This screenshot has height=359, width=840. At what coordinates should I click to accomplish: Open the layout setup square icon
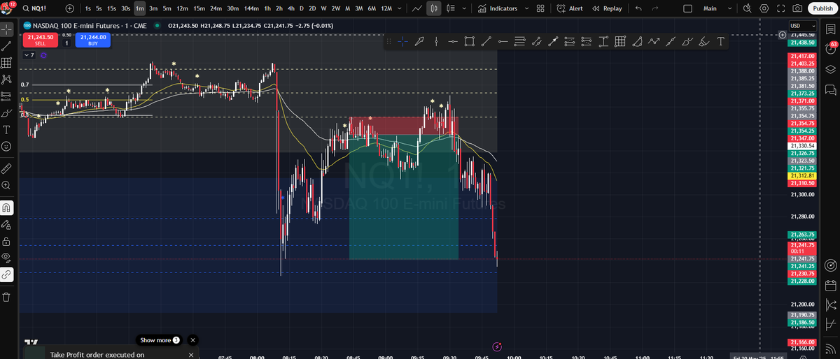pos(687,8)
